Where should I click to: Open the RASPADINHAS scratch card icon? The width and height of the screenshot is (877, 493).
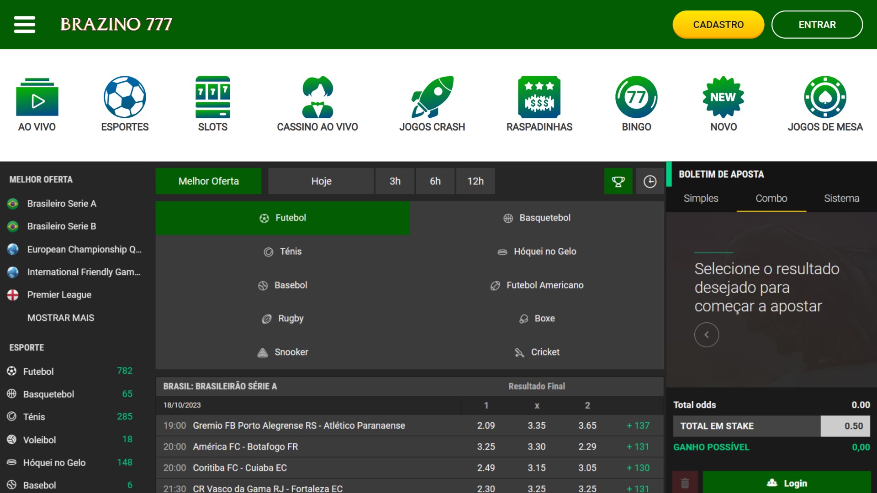(x=539, y=97)
